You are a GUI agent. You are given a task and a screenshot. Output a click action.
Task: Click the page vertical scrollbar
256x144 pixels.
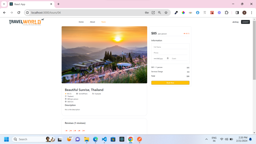(x=254, y=50)
